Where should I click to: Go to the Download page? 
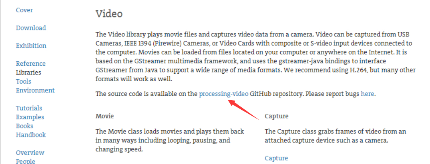coord(31,28)
